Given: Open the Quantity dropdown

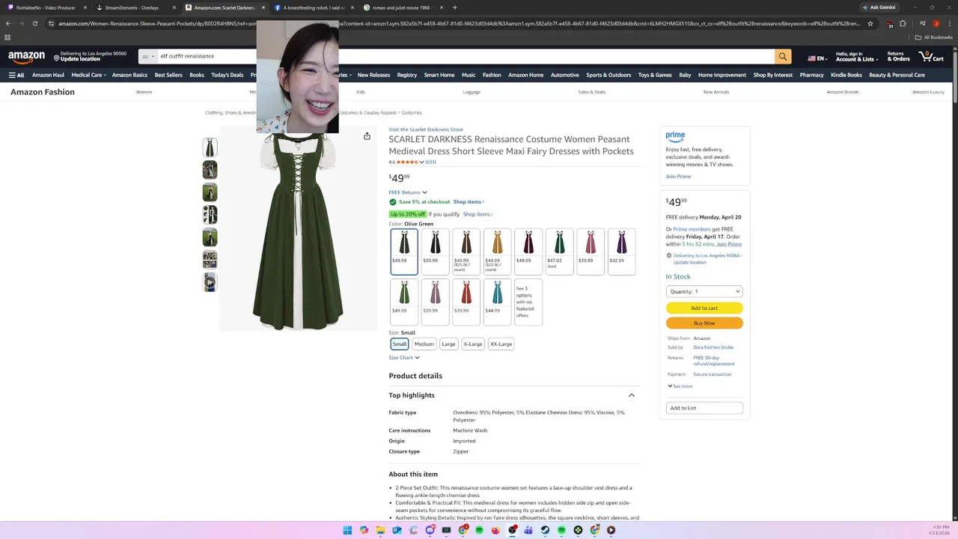Looking at the screenshot, I should 704,291.
